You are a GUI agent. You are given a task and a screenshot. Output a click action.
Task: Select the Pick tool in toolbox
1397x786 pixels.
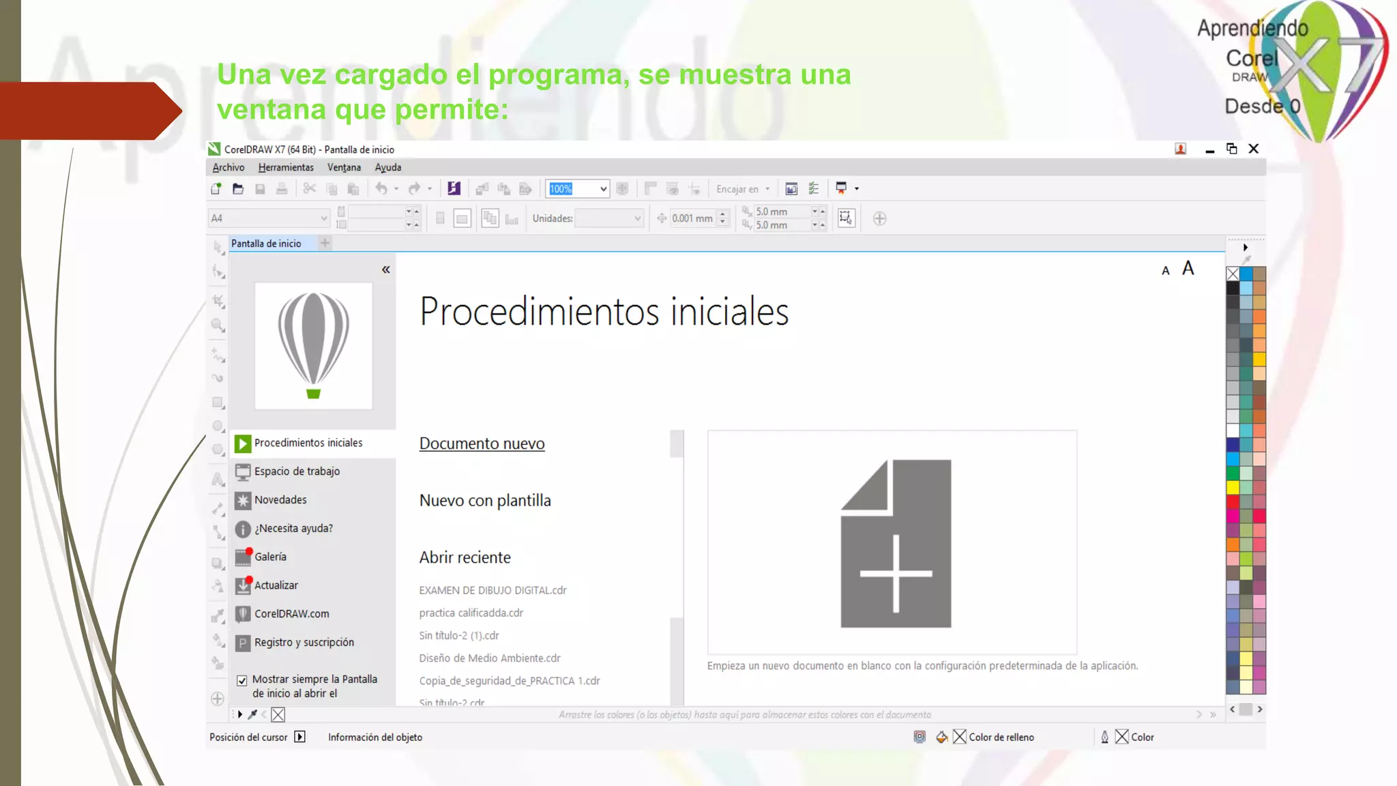pyautogui.click(x=218, y=247)
